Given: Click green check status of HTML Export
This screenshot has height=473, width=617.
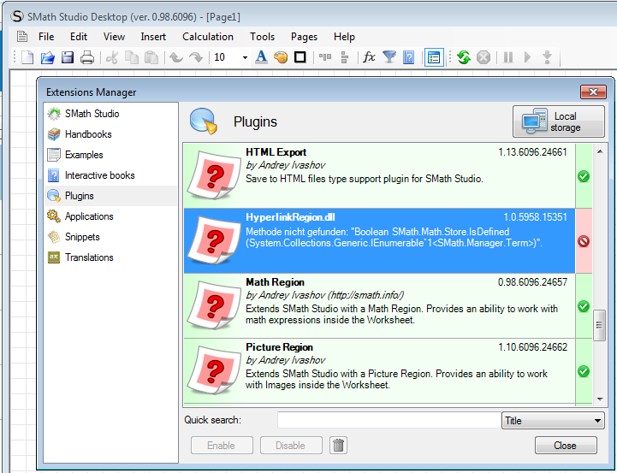Looking at the screenshot, I should (584, 176).
